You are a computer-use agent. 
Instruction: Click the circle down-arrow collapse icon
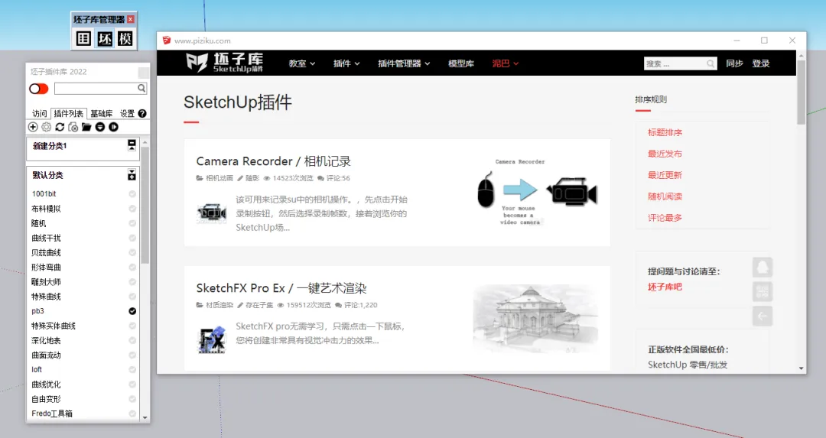(100, 127)
